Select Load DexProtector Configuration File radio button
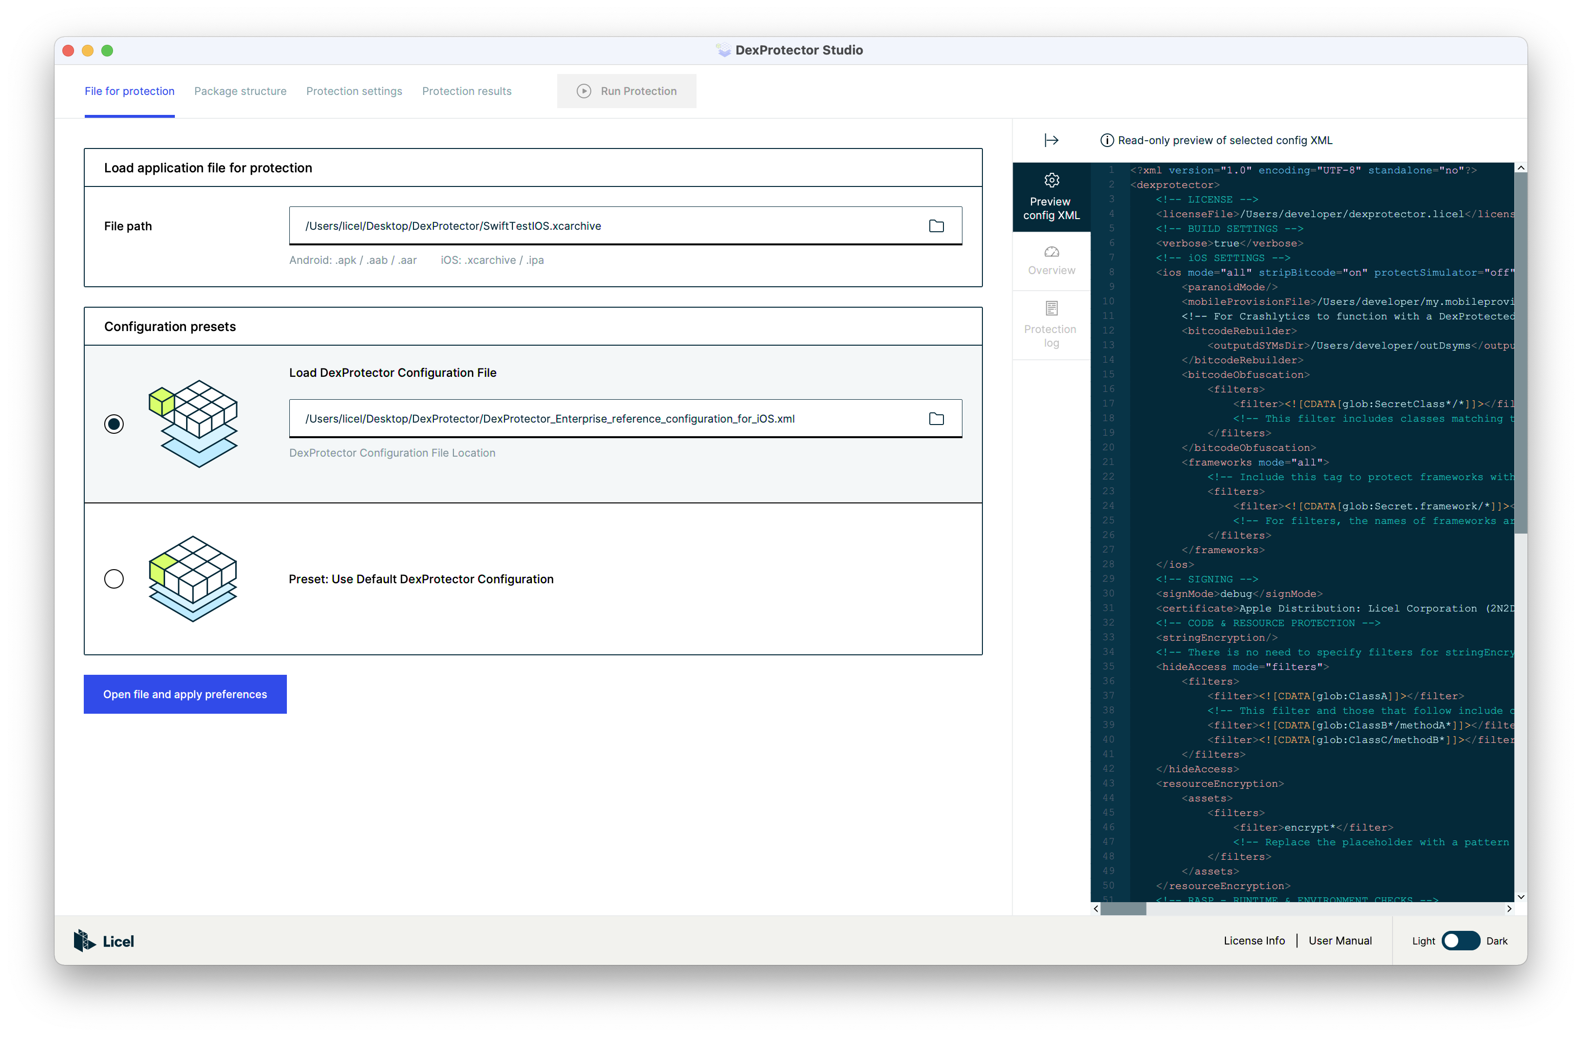Screen dimensions: 1582x1037 coord(113,424)
